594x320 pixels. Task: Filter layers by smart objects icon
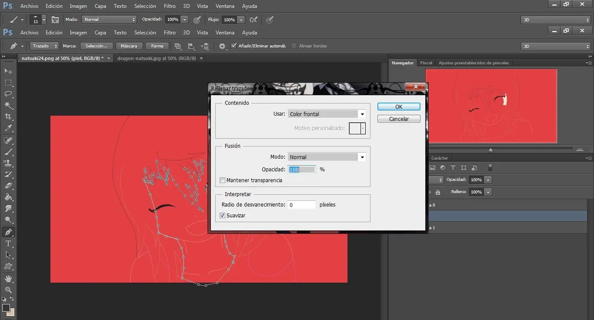(474, 167)
